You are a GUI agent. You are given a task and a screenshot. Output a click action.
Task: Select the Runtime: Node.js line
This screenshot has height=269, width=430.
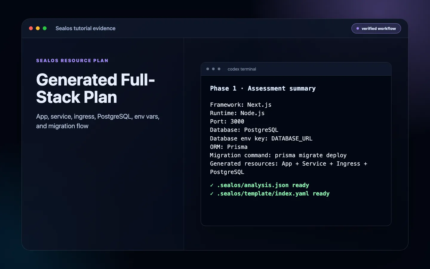click(237, 113)
